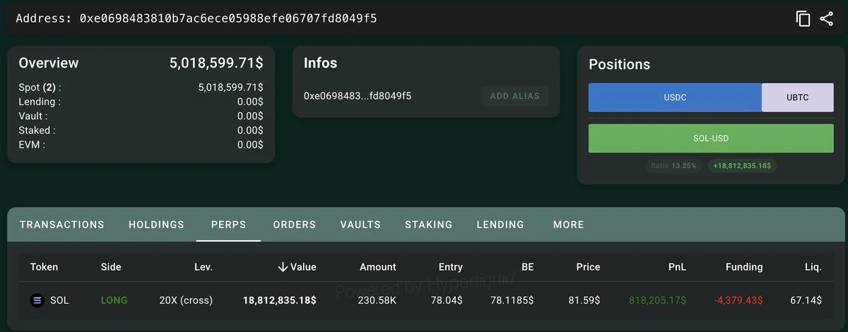Click the Infos panel heading
The image size is (848, 332).
coord(320,63)
